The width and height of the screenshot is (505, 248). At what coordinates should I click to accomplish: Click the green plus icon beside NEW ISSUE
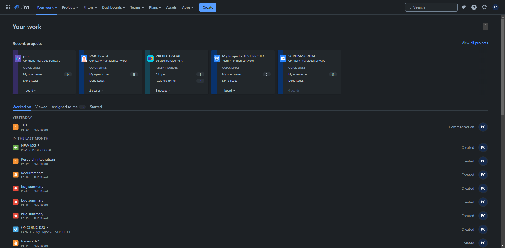tap(16, 147)
